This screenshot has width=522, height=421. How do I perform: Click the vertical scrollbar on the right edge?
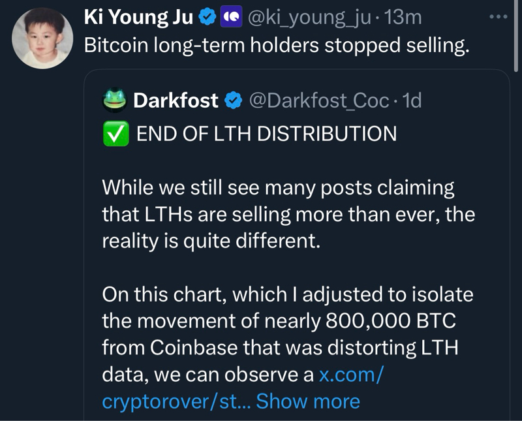pyautogui.click(x=516, y=36)
